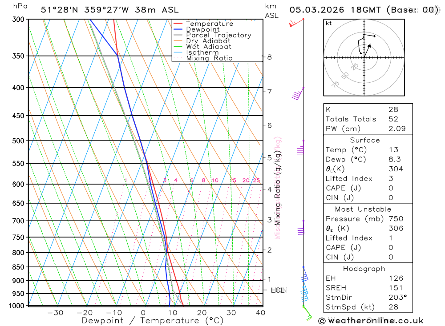
Task: Click the station coordinates 51°28'N 359°27'W title
Action: [x=110, y=10]
